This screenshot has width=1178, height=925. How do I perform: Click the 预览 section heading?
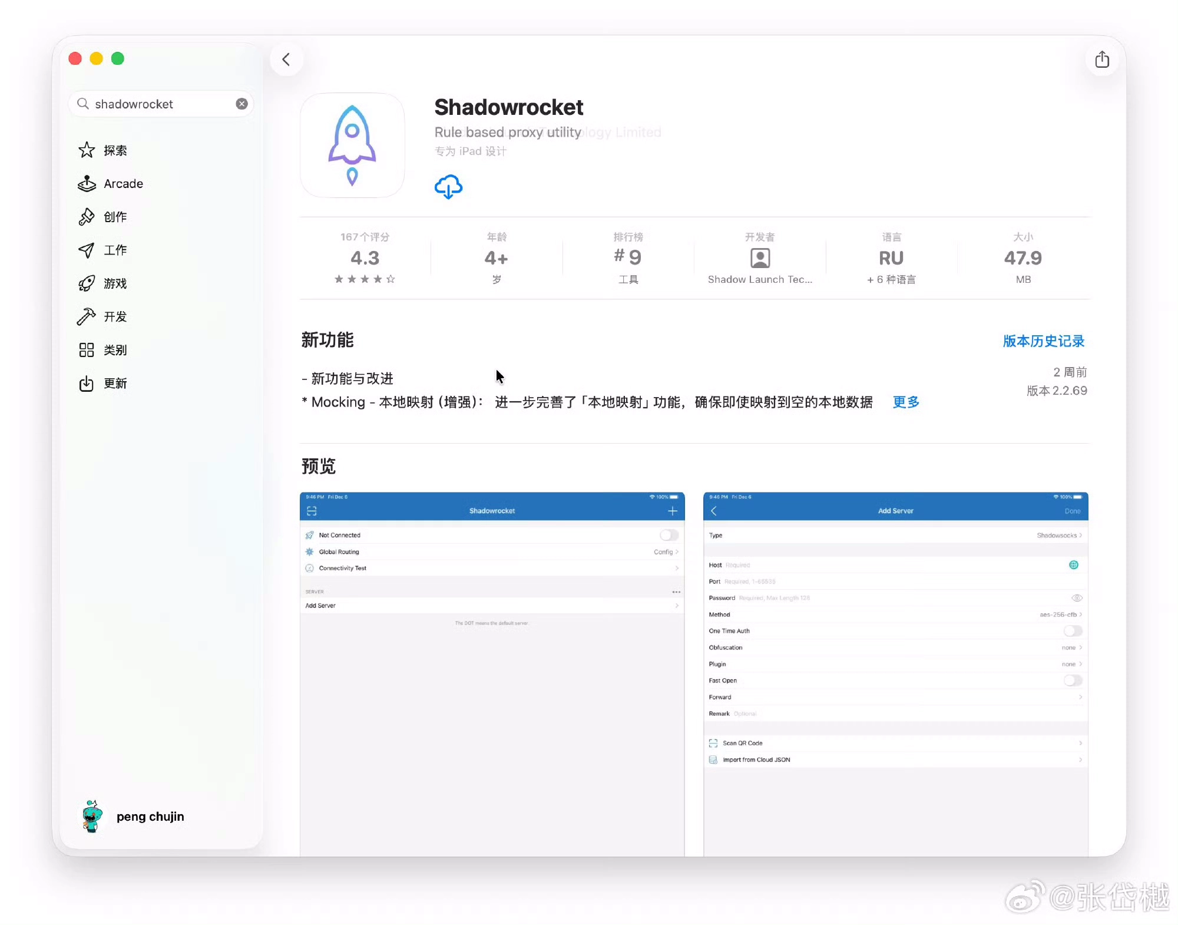coord(319,466)
